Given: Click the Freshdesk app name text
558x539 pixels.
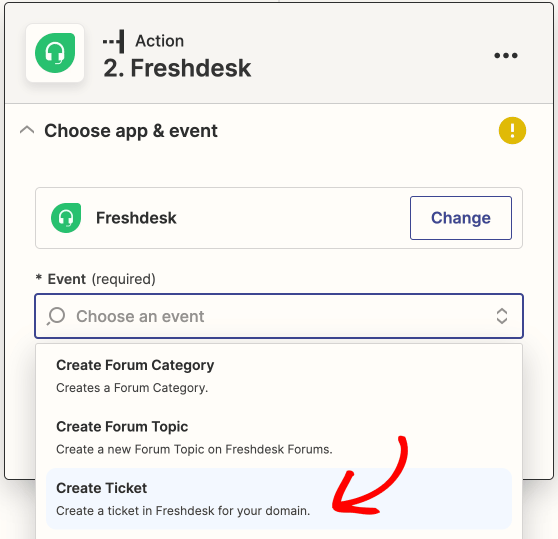Looking at the screenshot, I should (x=136, y=217).
